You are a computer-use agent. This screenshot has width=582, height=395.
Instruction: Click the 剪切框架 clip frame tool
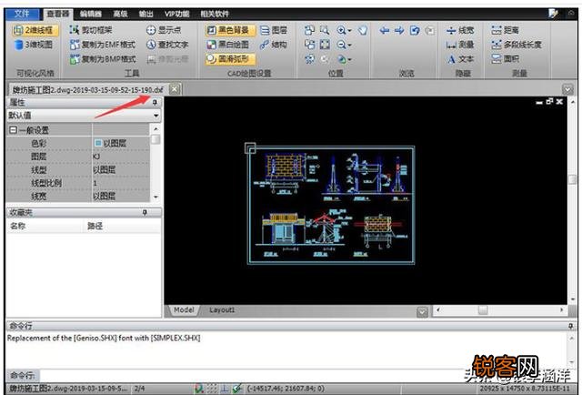pyautogui.click(x=91, y=30)
